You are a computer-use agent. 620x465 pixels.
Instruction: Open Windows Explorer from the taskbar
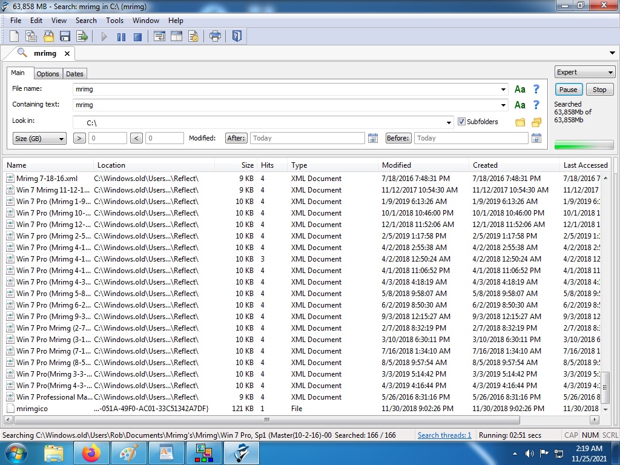[54, 453]
